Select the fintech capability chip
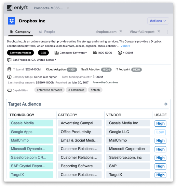This screenshot has width=177, height=187. click(x=95, y=90)
